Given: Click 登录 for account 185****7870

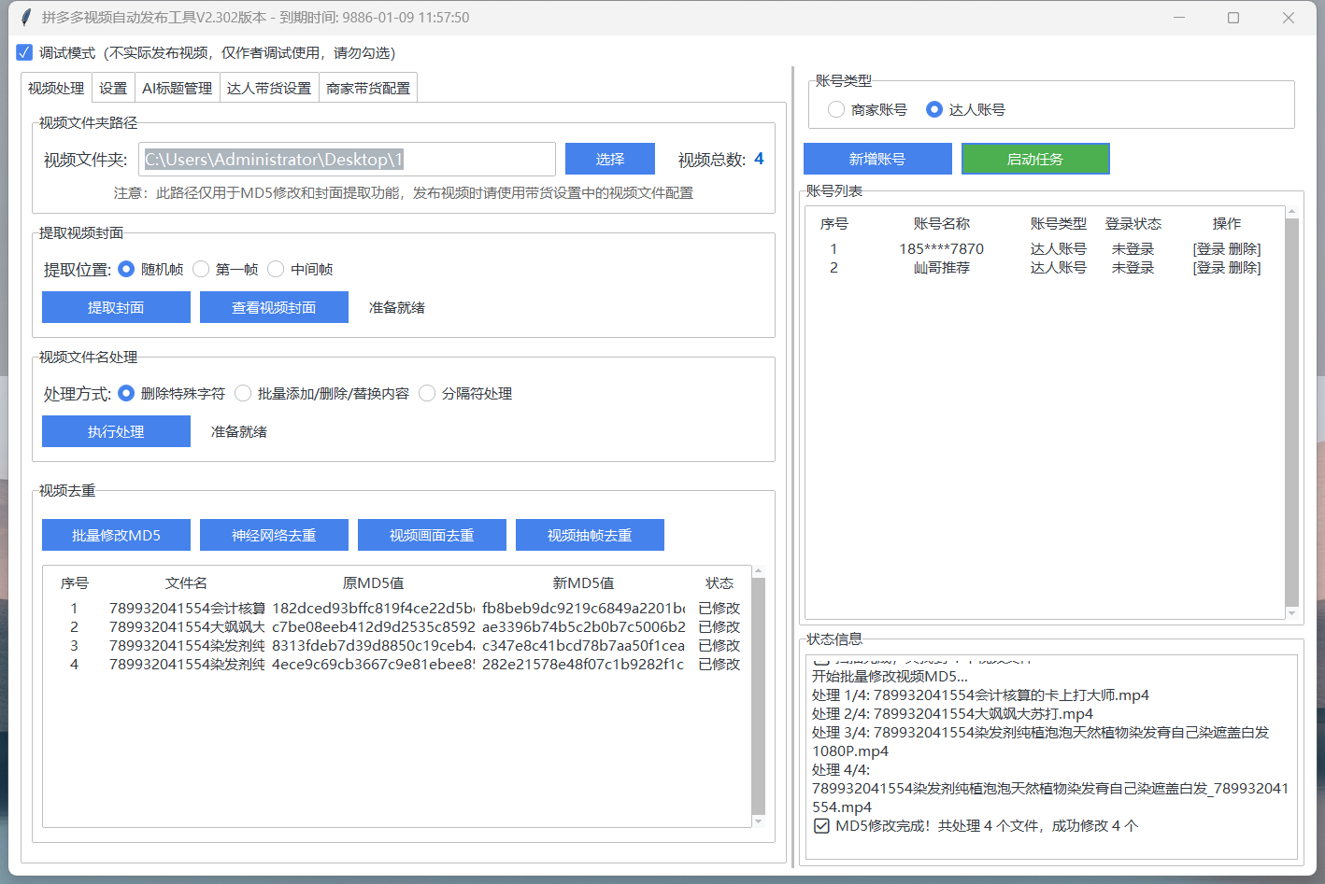Looking at the screenshot, I should click(1211, 249).
